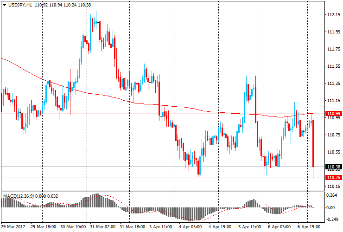The width and height of the screenshot is (343, 232).
Task: Click the 29 Mar 18:00 time label
Action: (43, 226)
